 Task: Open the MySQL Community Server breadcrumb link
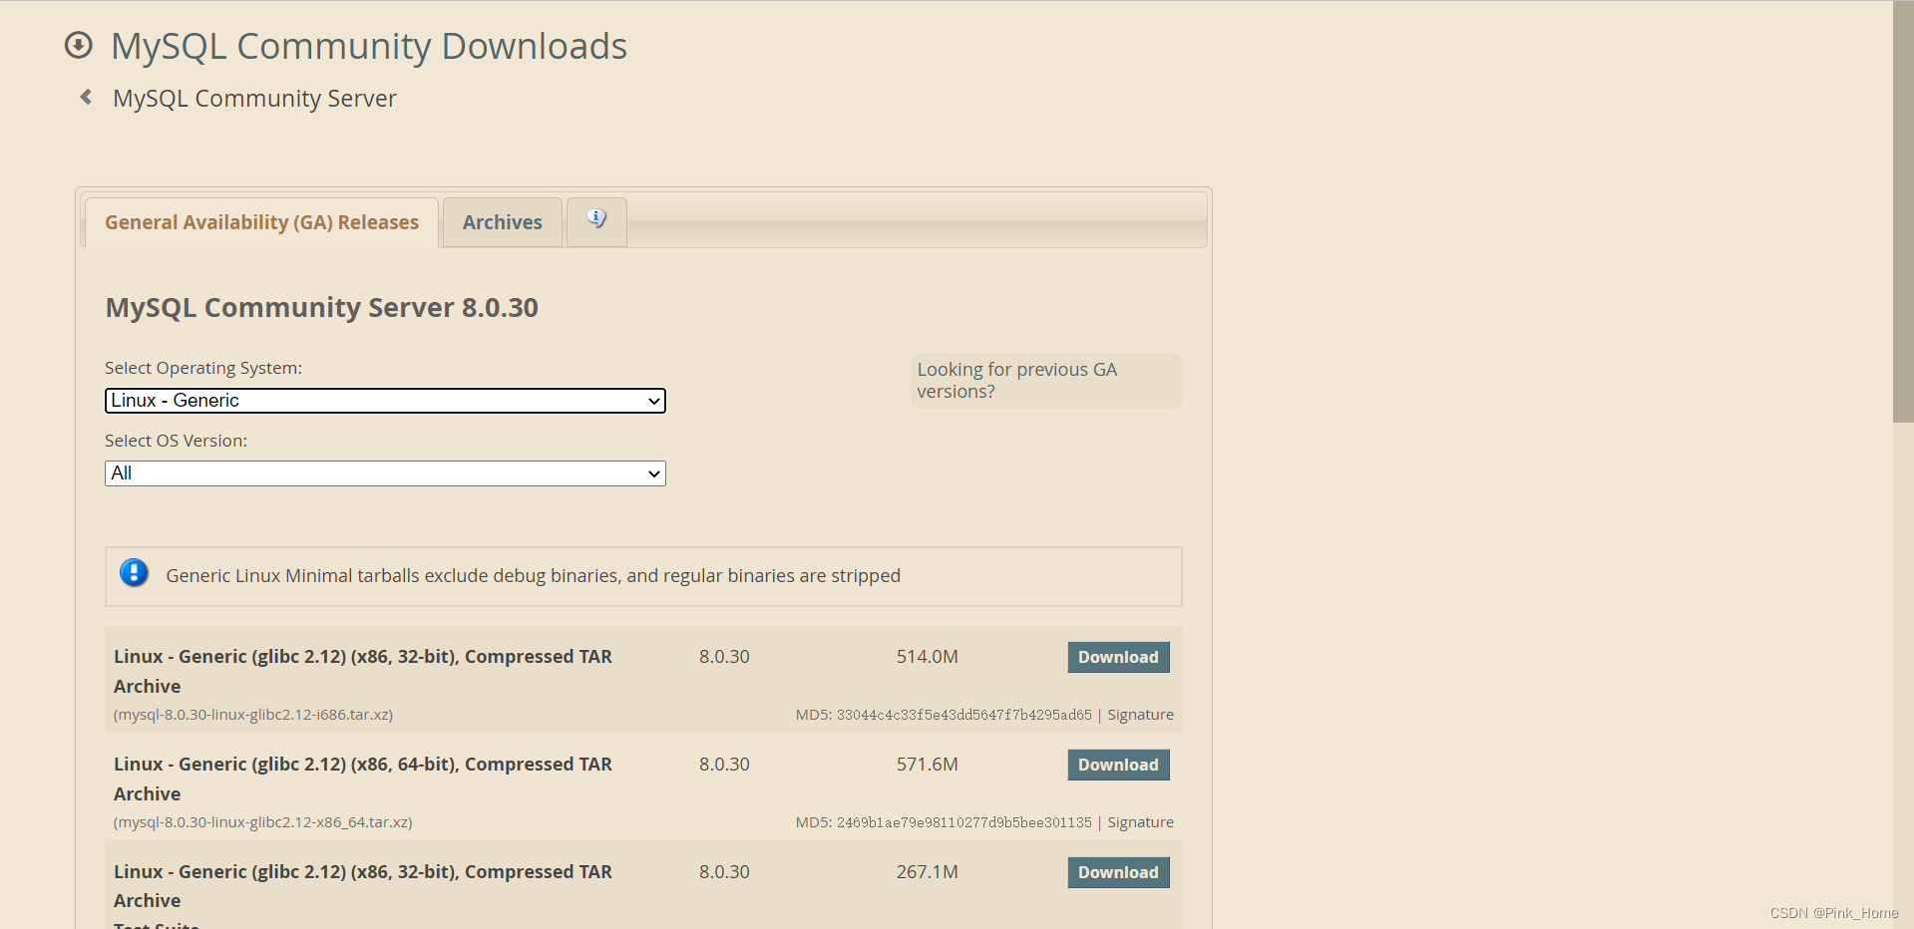(x=253, y=98)
